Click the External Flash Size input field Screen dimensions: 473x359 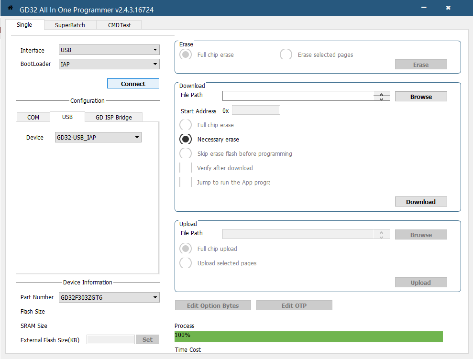coord(110,339)
